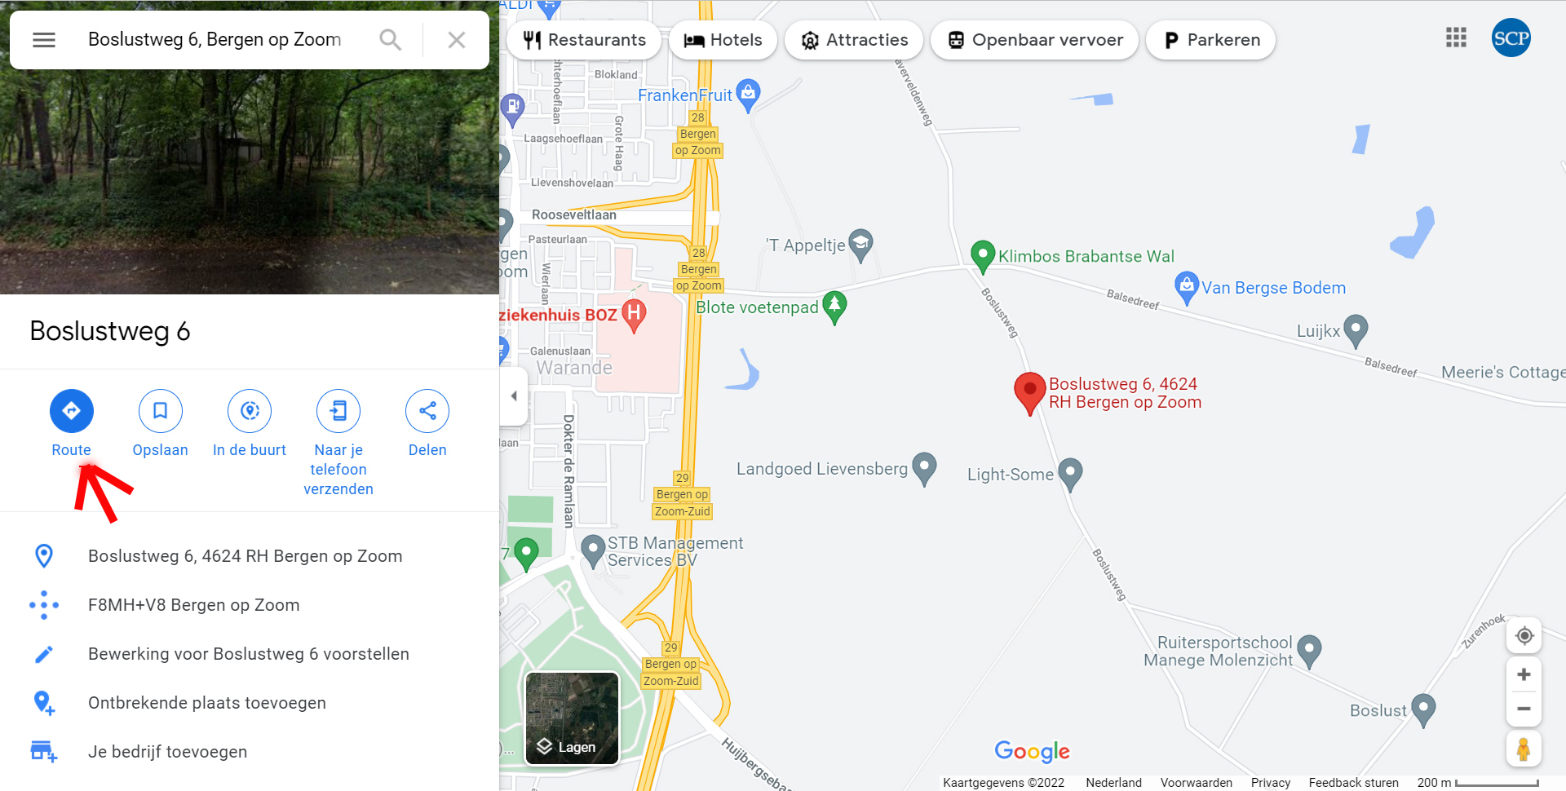Save the place with the Opslaan icon
The image size is (1566, 791).
click(160, 410)
